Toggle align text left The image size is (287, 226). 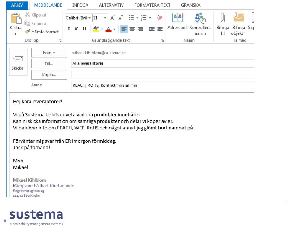click(124, 29)
